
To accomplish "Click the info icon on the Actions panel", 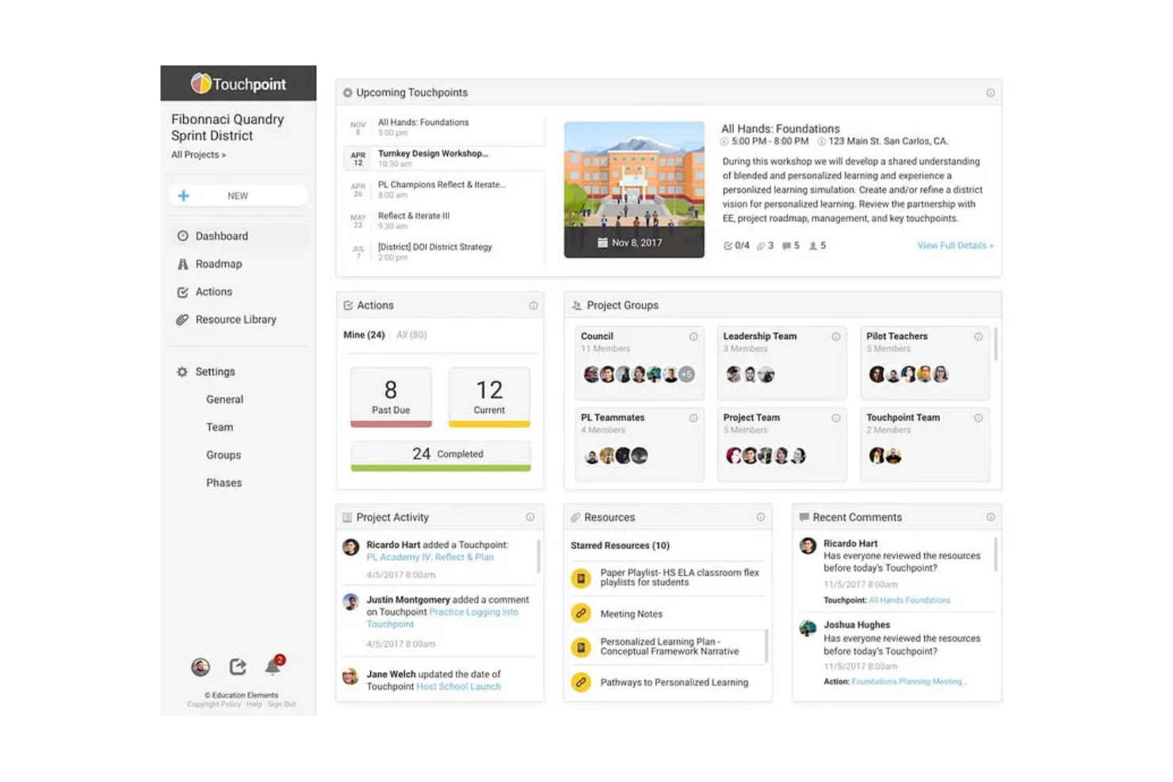I will coord(534,305).
